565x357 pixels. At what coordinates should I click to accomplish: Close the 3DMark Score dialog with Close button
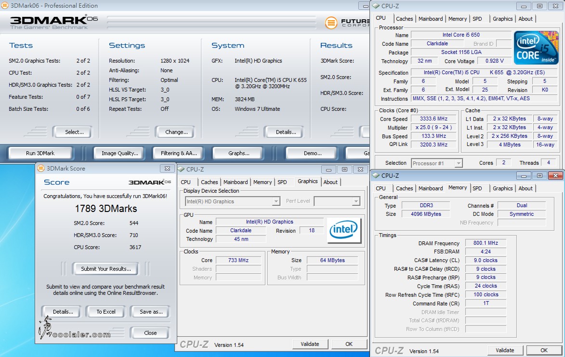point(149,333)
